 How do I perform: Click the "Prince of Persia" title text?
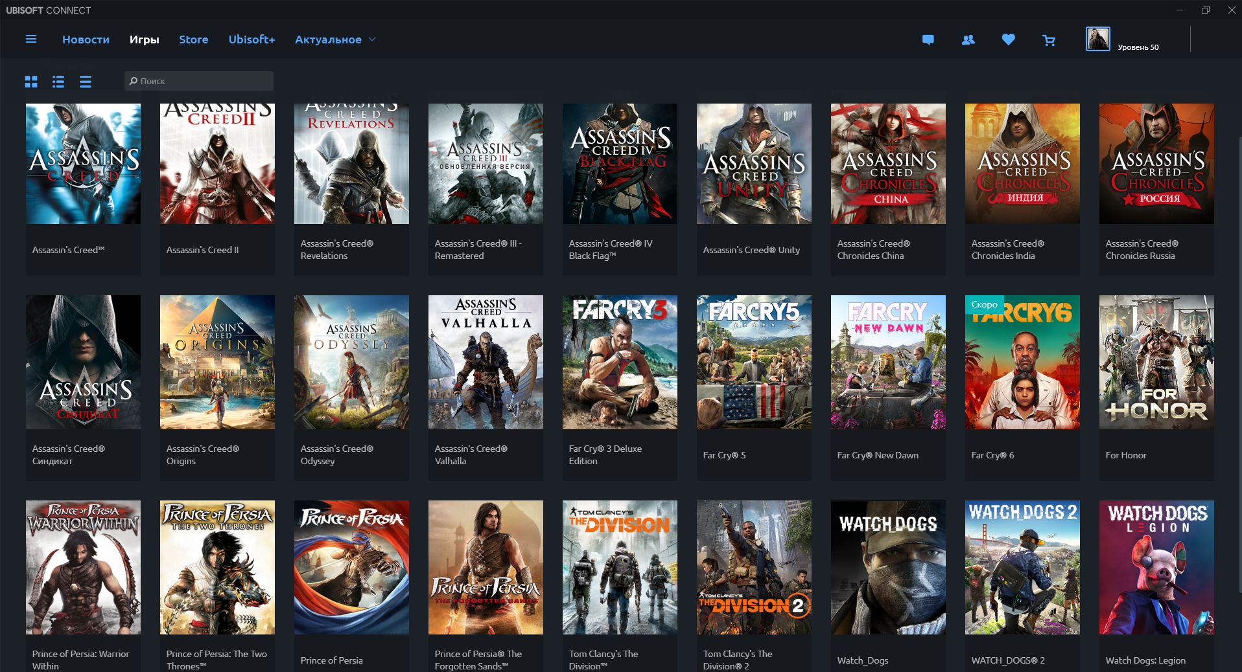coord(331,660)
